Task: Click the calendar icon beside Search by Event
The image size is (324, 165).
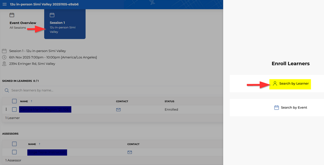Action: tap(276, 107)
